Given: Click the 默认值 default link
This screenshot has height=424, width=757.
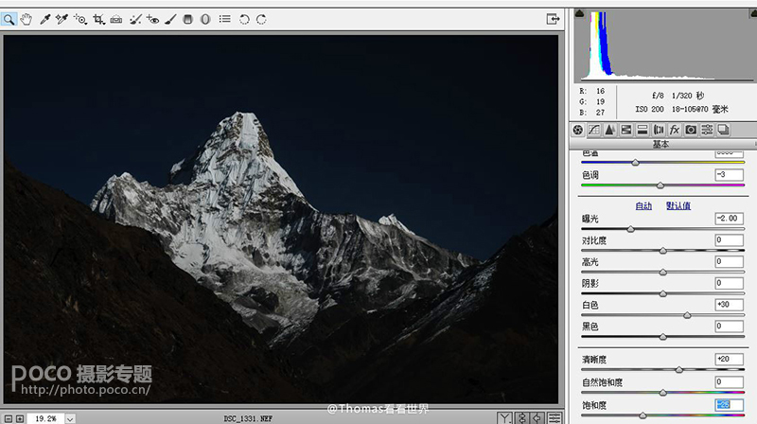Looking at the screenshot, I should click(x=678, y=205).
